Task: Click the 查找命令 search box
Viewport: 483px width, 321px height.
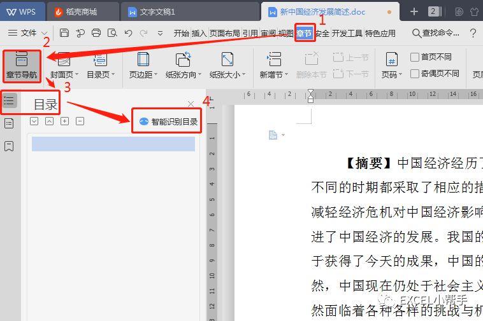Action: click(x=436, y=33)
